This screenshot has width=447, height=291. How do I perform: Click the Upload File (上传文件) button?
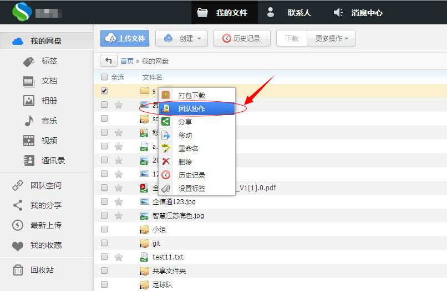[x=125, y=39]
